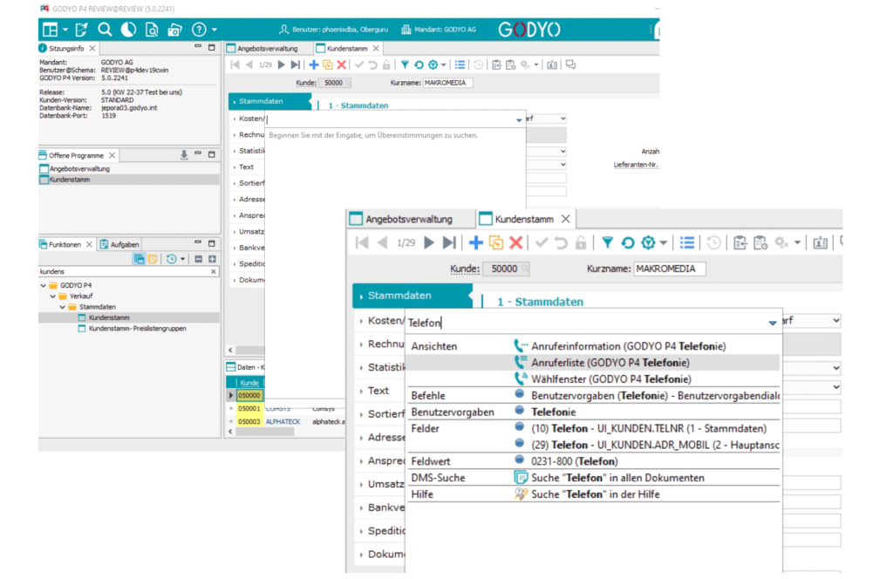
Task: Select 'Wählfenster (GODYO P4 Telefonie)' result
Action: coord(611,379)
